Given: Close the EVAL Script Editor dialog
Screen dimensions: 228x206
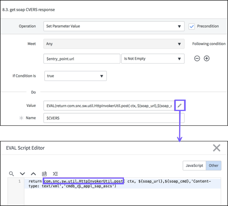Looking at the screenshot, I should pos(217,148).
